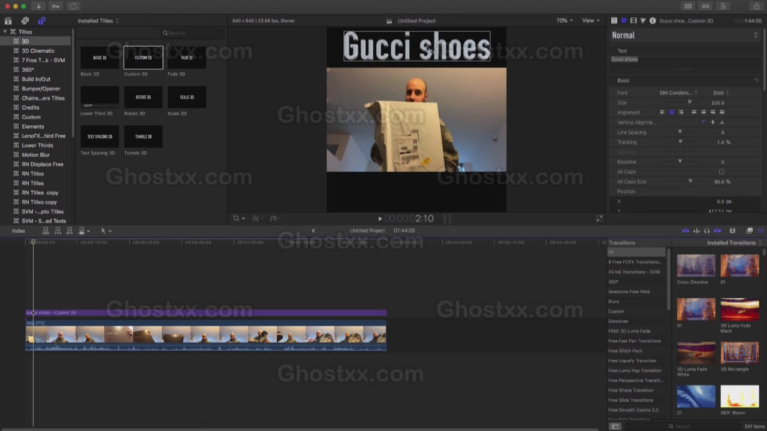Toggle timeline skimming button
Viewport: 767px width, 431px height.
coord(686,230)
